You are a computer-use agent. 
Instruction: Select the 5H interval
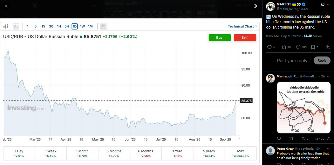[67, 26]
